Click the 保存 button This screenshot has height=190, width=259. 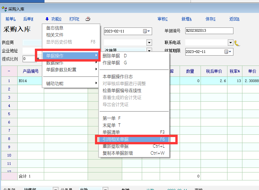(x=210, y=19)
